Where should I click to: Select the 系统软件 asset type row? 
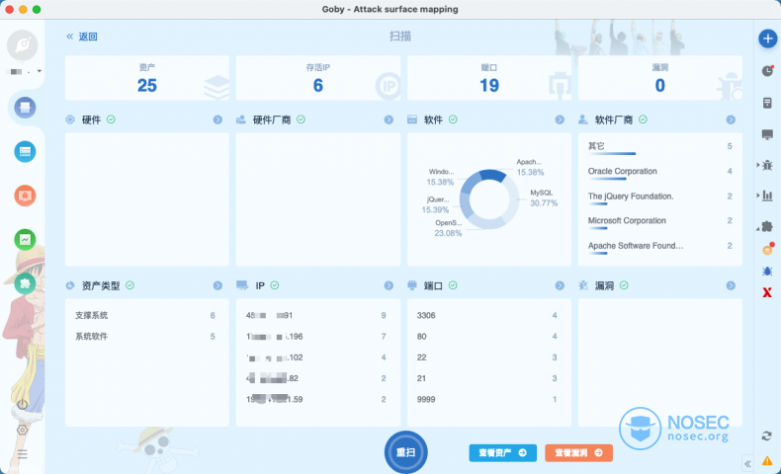147,336
